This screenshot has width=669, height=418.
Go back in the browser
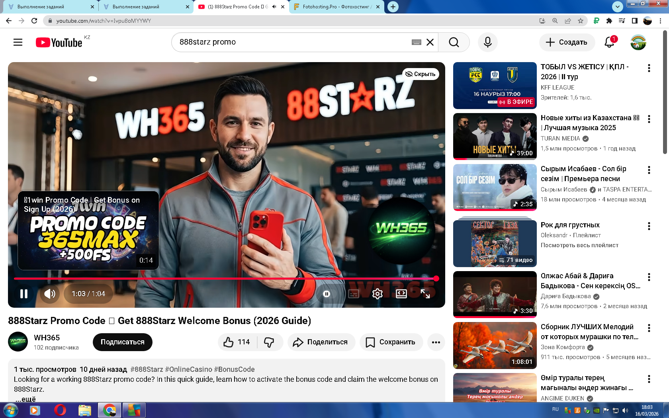coord(9,21)
